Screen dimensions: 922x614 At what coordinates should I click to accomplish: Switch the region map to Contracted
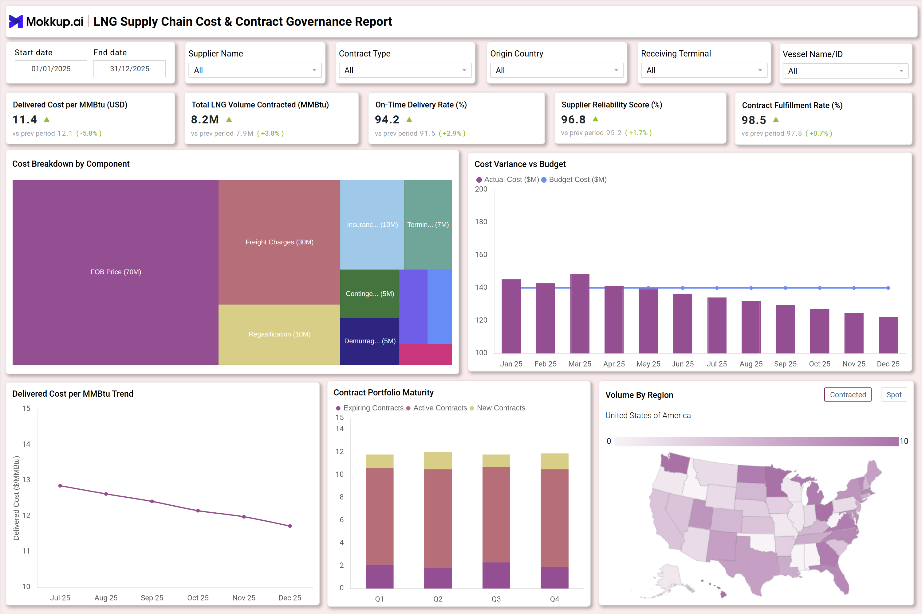click(x=848, y=395)
